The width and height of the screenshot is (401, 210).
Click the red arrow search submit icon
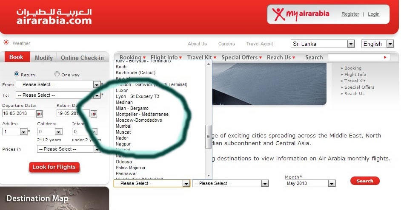point(385,57)
